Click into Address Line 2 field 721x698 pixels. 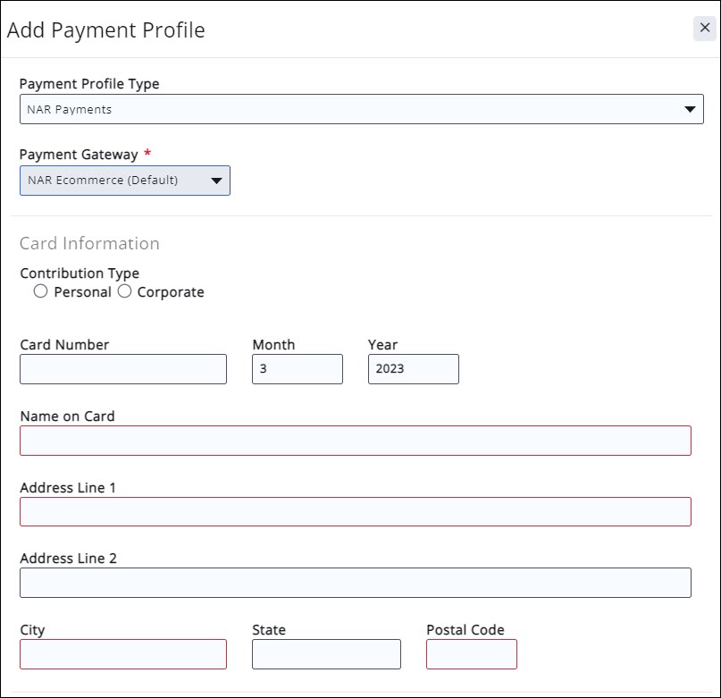click(356, 583)
